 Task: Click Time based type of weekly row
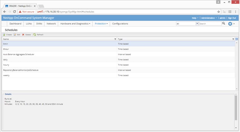coord(123,75)
